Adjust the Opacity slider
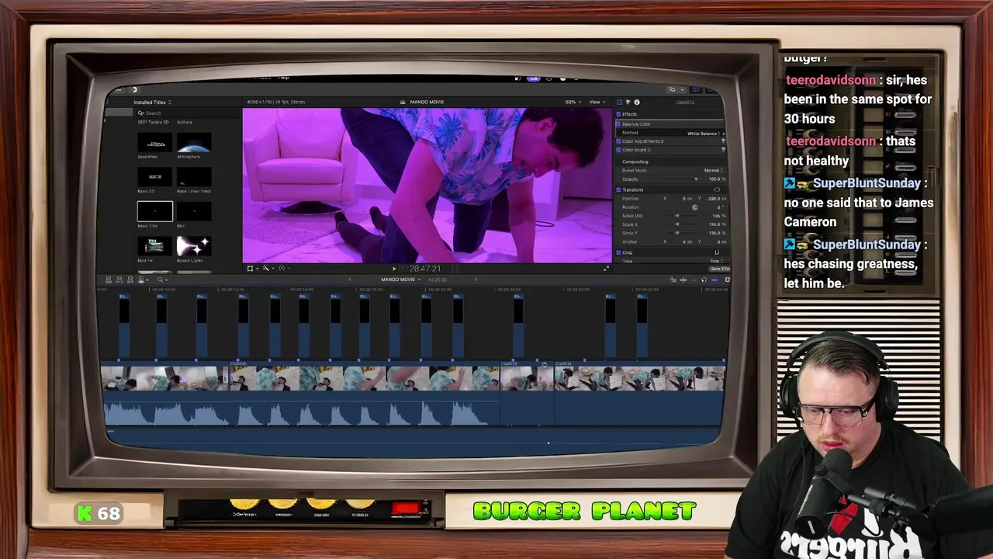 (683, 179)
